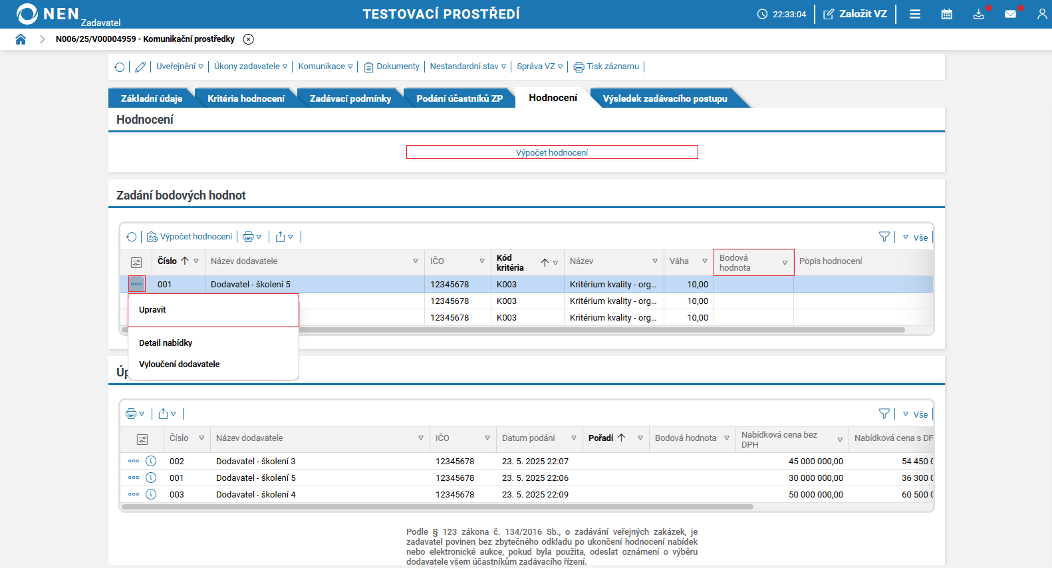Choose Vyloučení dodavatele in context menu
The width and height of the screenshot is (1052, 568).
(179, 364)
